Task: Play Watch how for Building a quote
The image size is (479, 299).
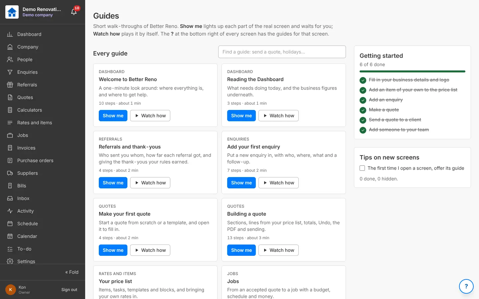Action: (x=278, y=250)
